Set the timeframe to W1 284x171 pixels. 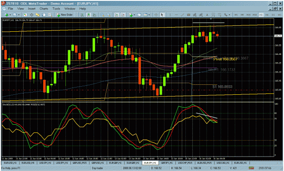pyautogui.click(x=279, y=15)
